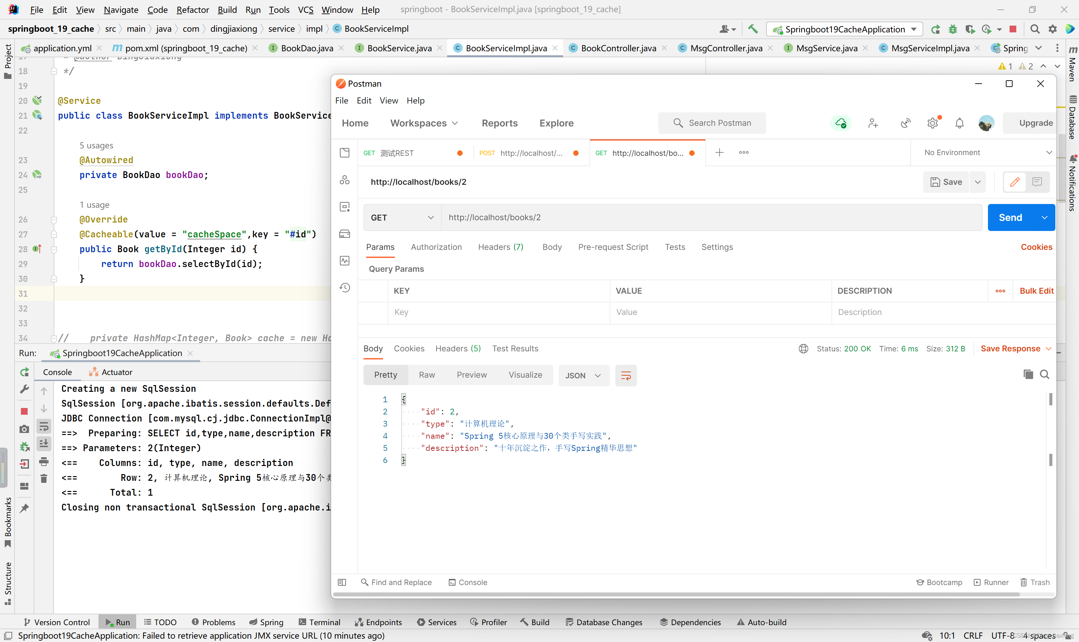
Task: Click the edit pencil icon in Postman
Action: pyautogui.click(x=1014, y=182)
